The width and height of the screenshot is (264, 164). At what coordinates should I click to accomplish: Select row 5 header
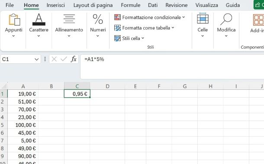coord(3,125)
